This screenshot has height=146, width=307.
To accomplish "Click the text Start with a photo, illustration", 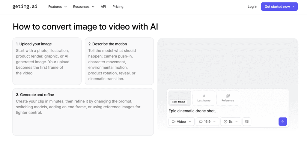I will point(43,51).
